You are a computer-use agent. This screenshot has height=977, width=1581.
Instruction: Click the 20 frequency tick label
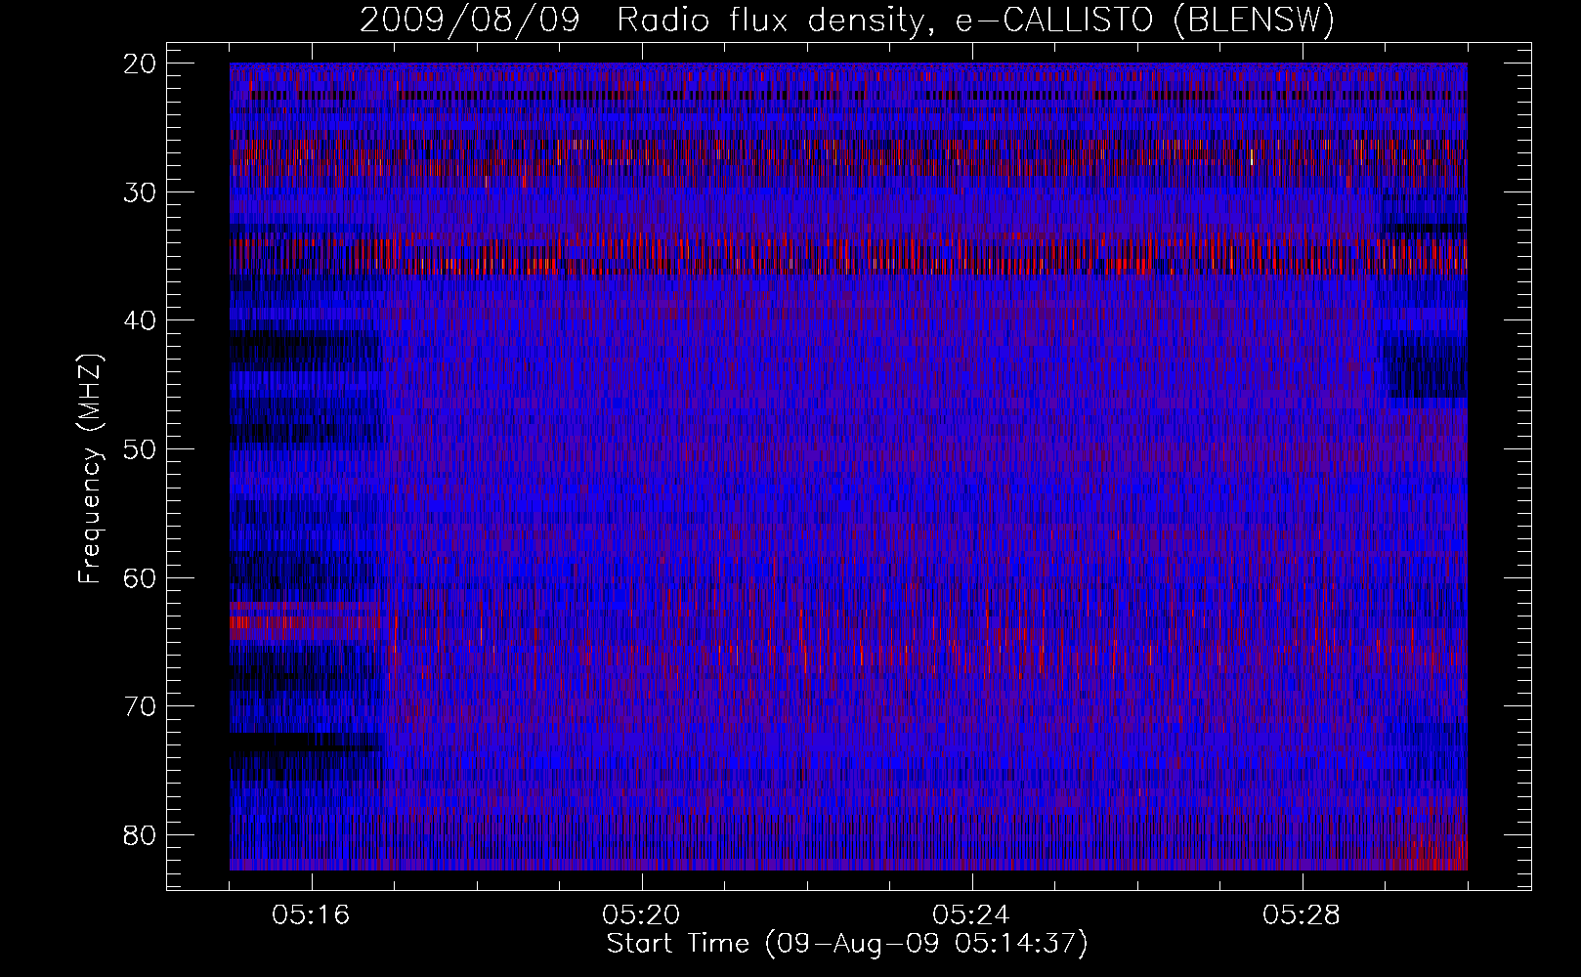[x=141, y=64]
